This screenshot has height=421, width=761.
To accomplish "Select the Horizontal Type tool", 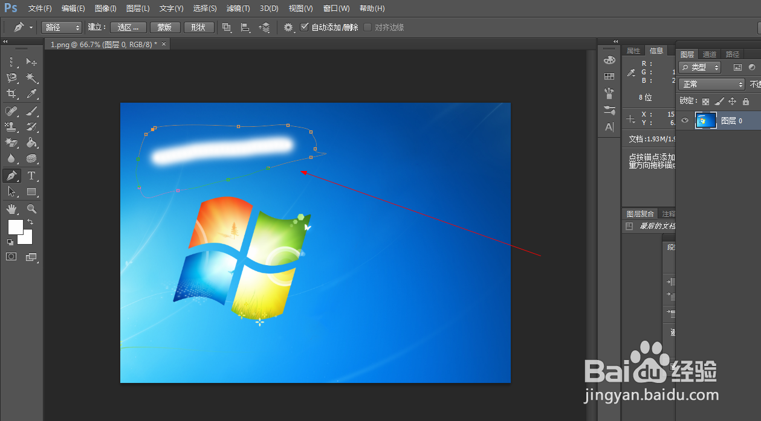I will [31, 176].
